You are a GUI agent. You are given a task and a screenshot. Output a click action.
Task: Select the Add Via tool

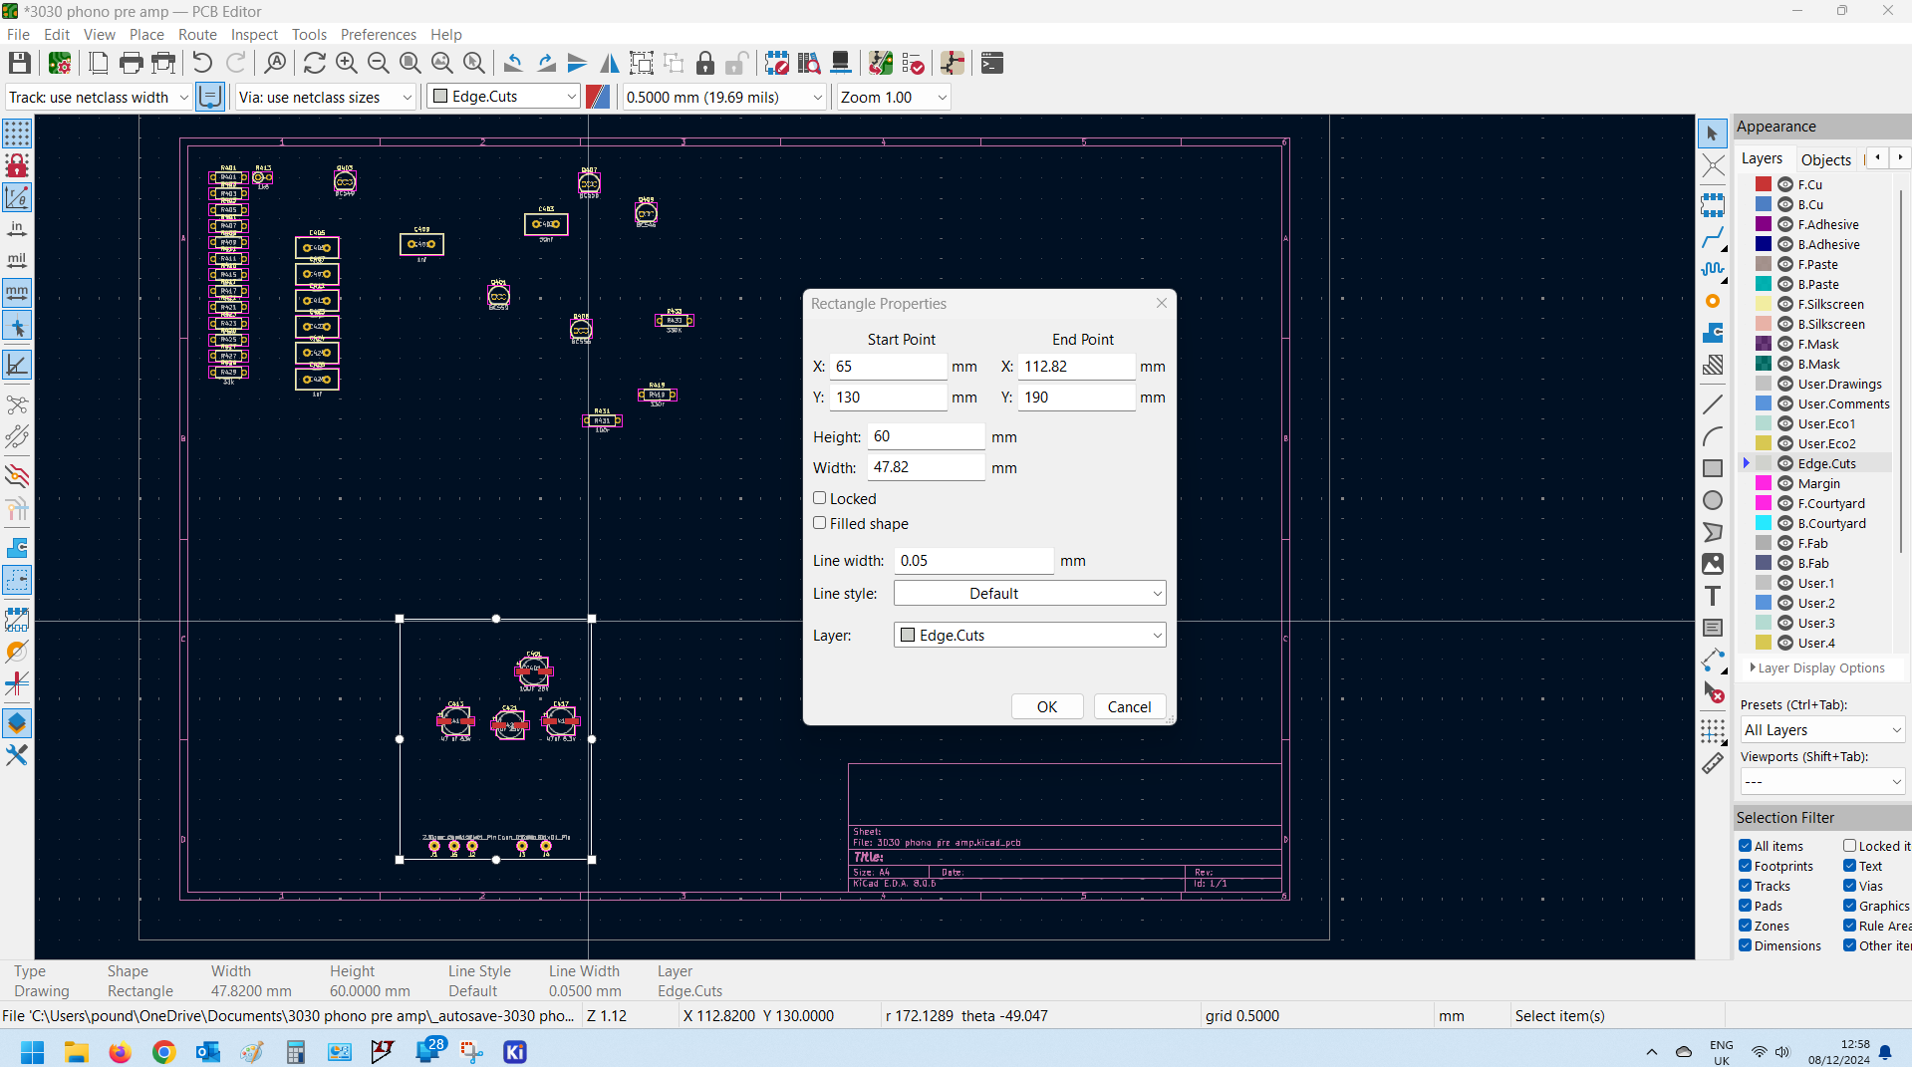[1713, 301]
